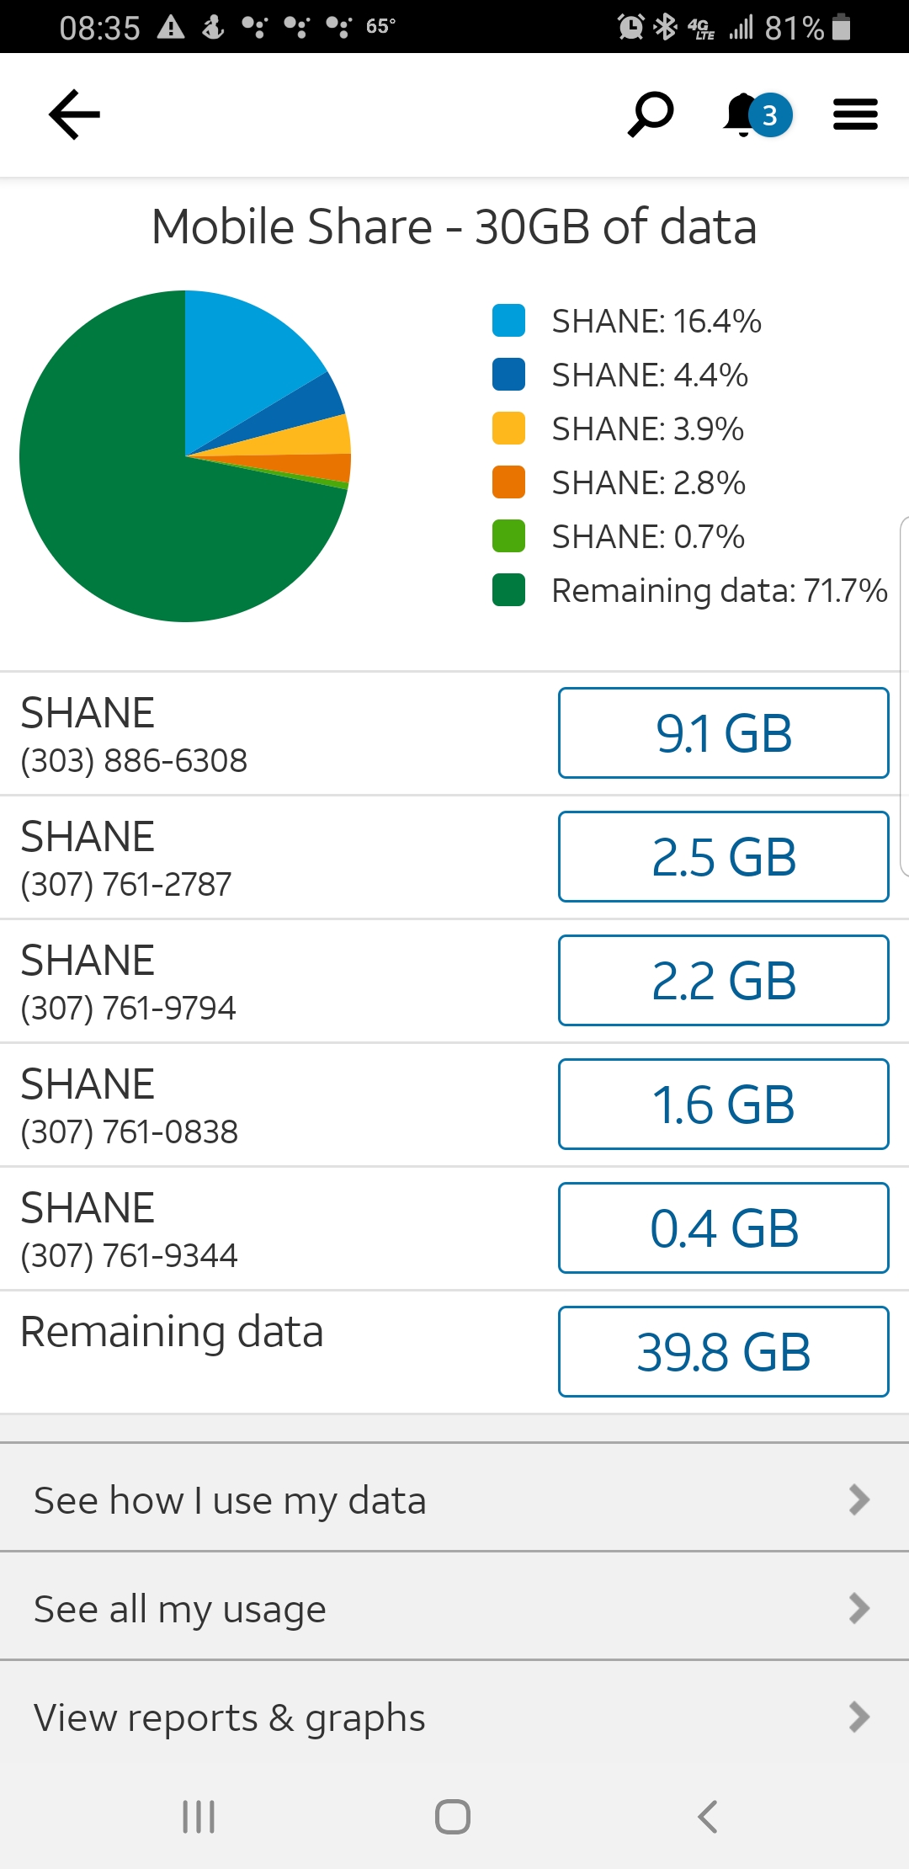
Task: Open the hamburger menu
Action: 855,114
